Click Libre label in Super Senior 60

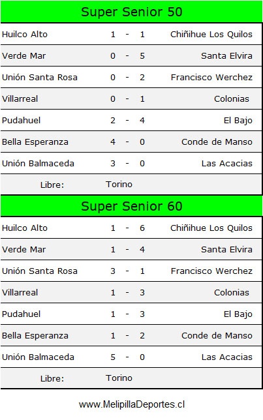click(52, 378)
